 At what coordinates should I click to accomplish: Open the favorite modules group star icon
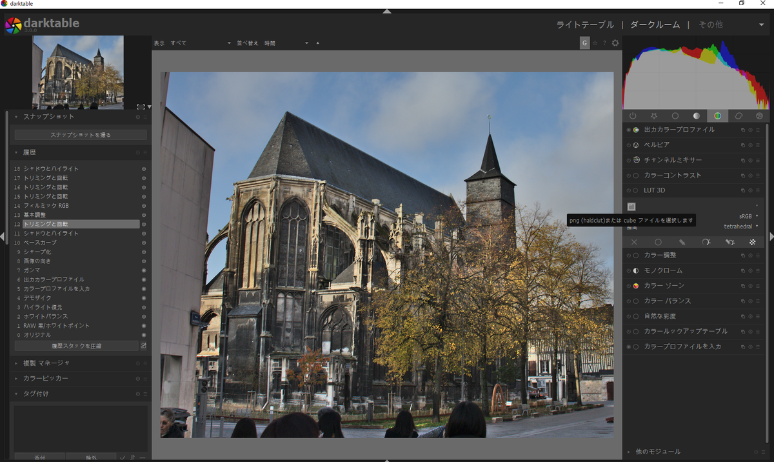tap(654, 115)
